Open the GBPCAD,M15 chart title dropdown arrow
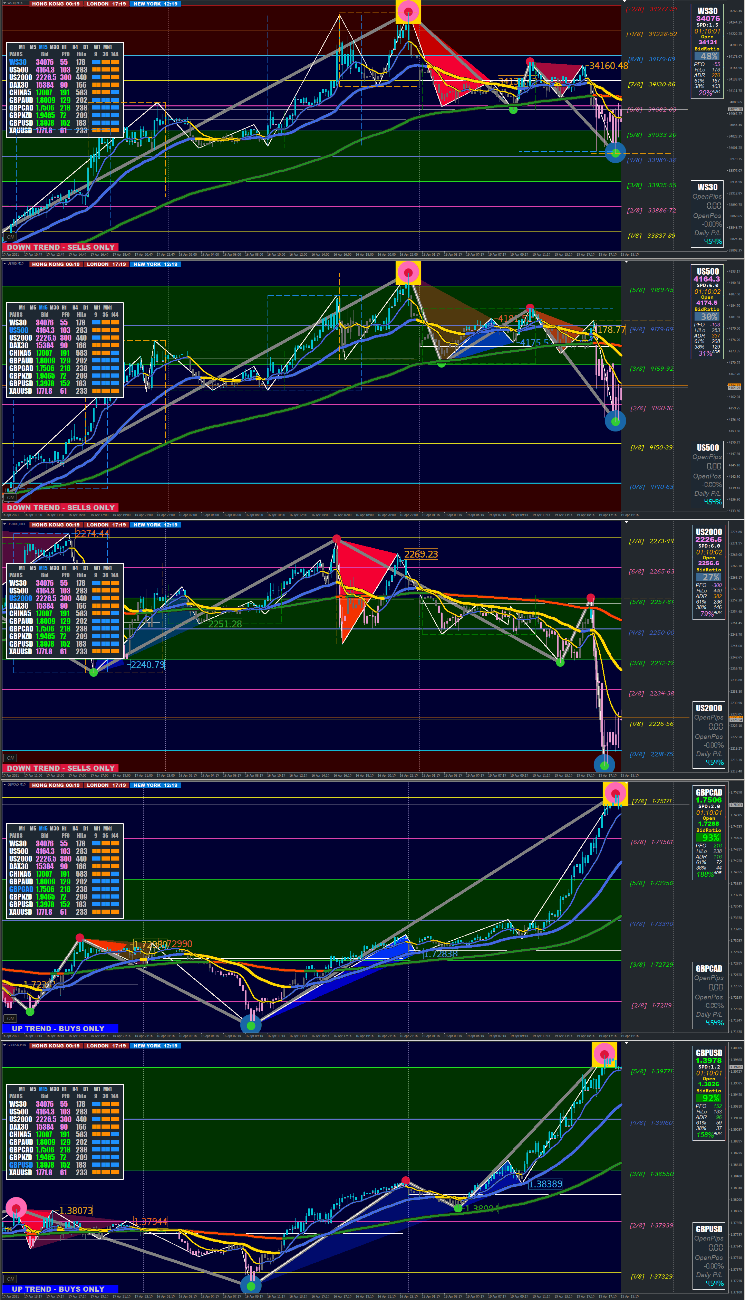The width and height of the screenshot is (745, 1300). pos(5,785)
